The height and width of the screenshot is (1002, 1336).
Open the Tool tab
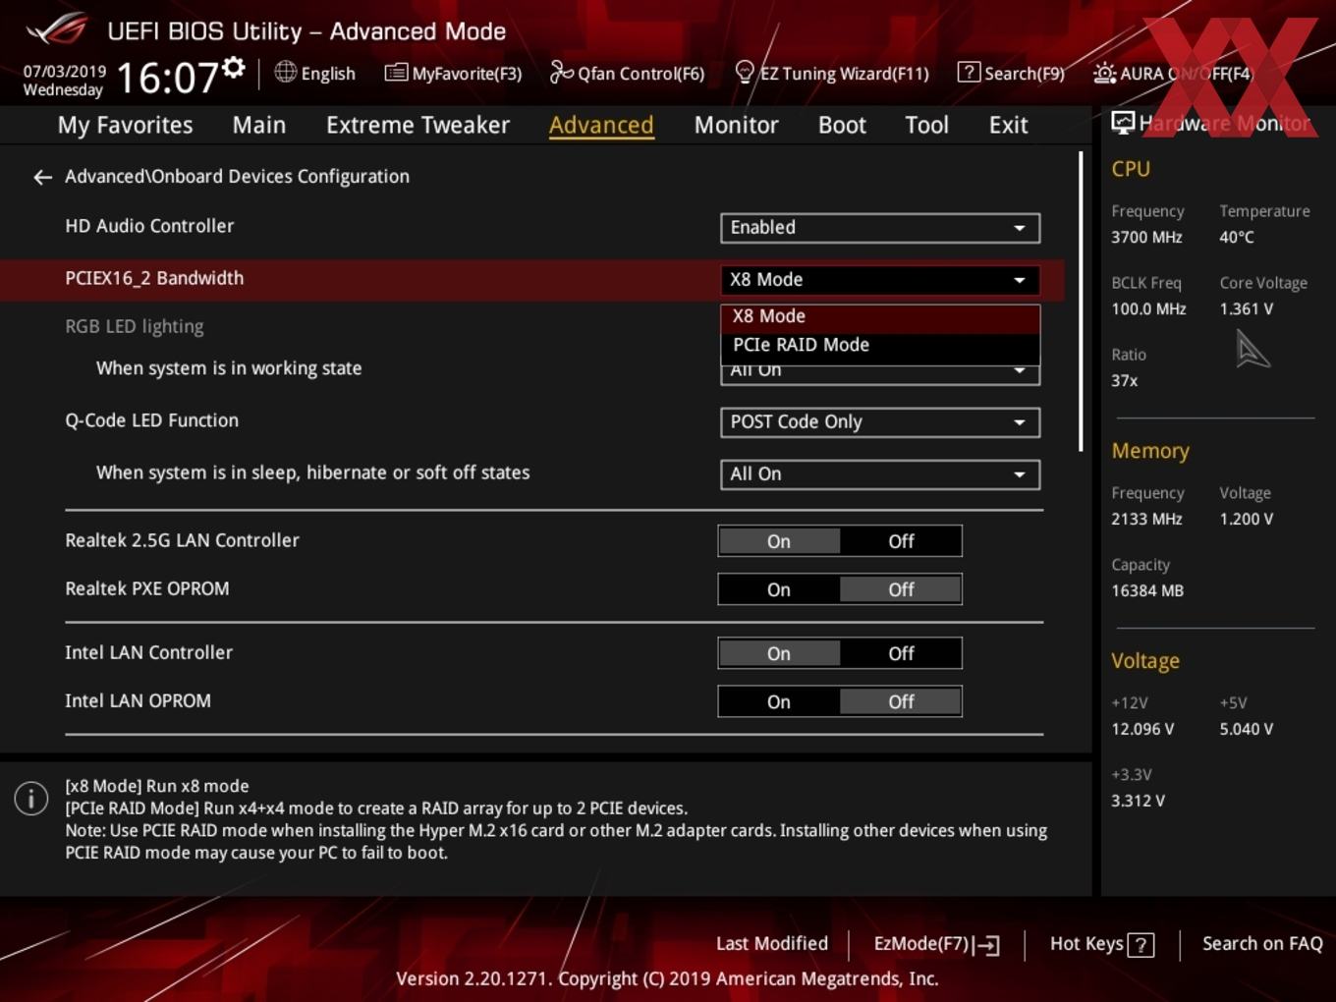[x=926, y=125]
